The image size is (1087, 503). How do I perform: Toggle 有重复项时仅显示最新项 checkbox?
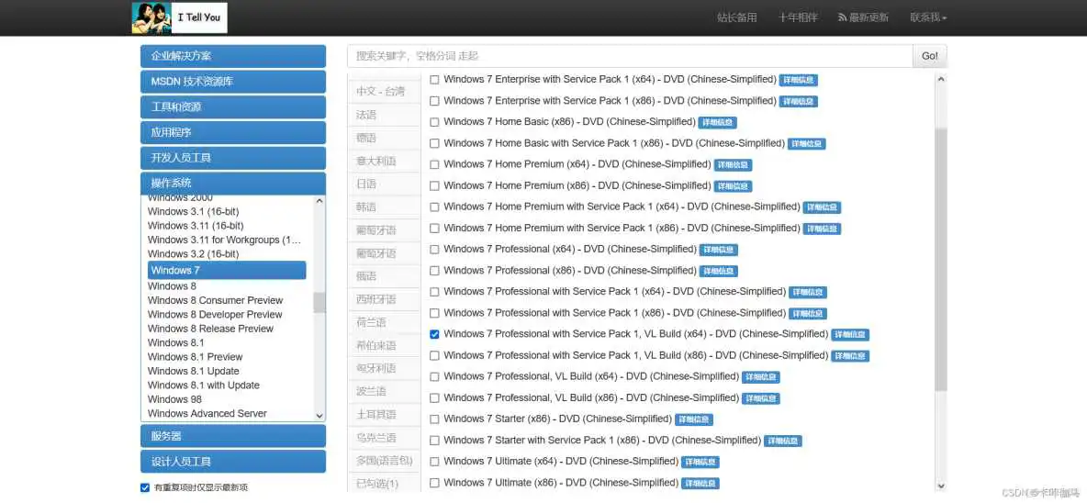145,487
